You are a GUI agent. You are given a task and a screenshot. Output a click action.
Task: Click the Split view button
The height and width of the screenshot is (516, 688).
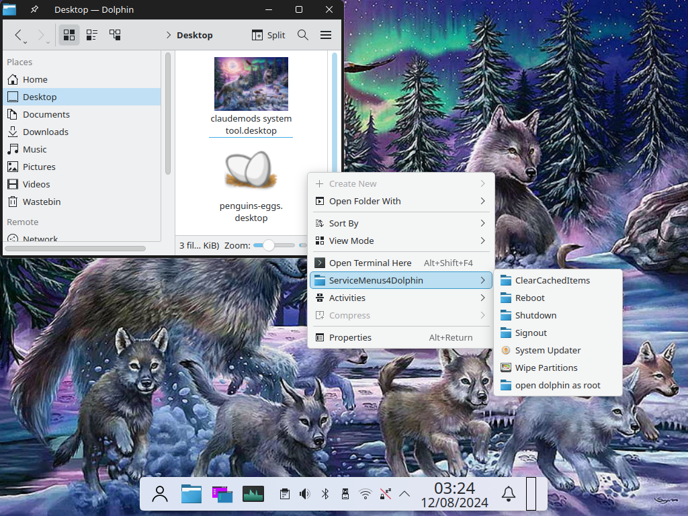click(x=269, y=35)
